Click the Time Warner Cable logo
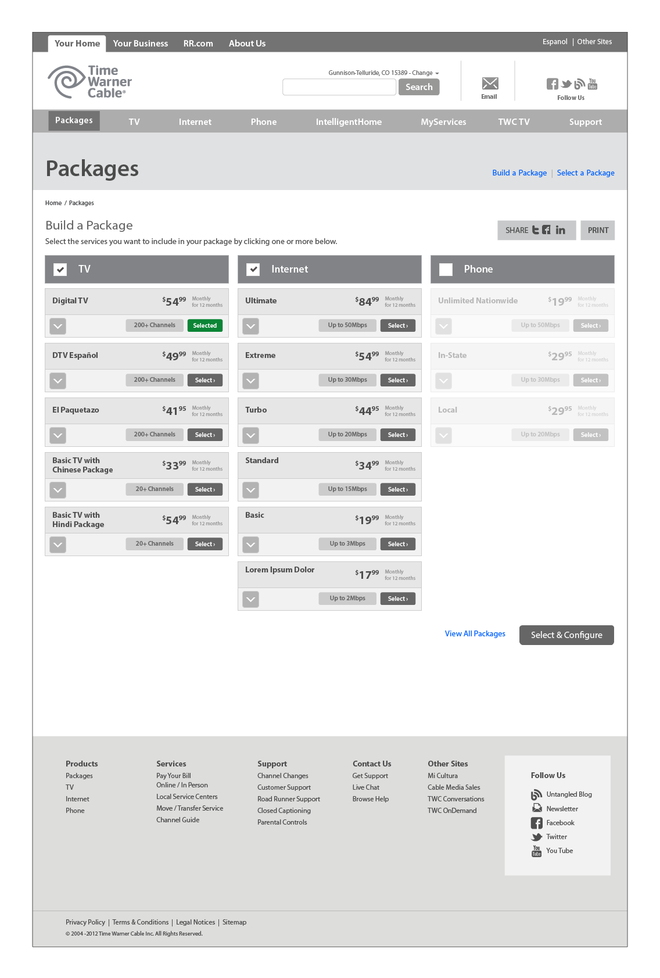The height and width of the screenshot is (978, 660). 90,82
